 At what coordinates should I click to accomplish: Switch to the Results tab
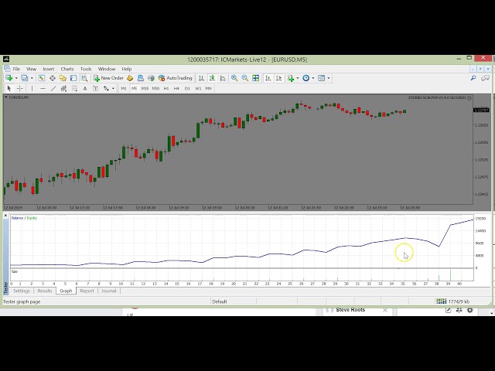click(45, 291)
